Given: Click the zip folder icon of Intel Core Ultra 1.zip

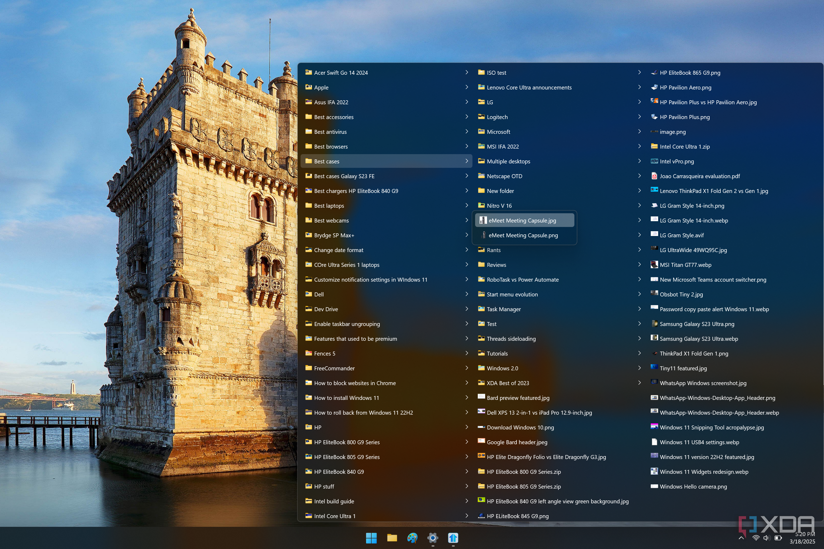Looking at the screenshot, I should click(x=654, y=146).
